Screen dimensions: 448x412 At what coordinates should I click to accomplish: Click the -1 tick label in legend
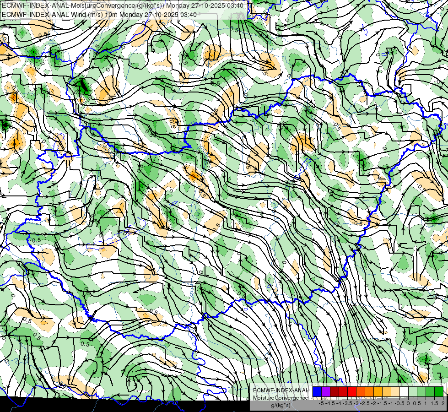point(391,403)
